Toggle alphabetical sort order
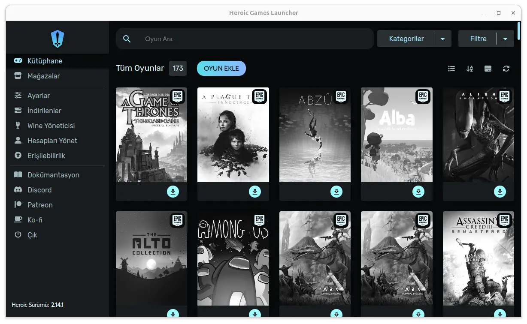Screen dimensions: 527x324 [470, 69]
